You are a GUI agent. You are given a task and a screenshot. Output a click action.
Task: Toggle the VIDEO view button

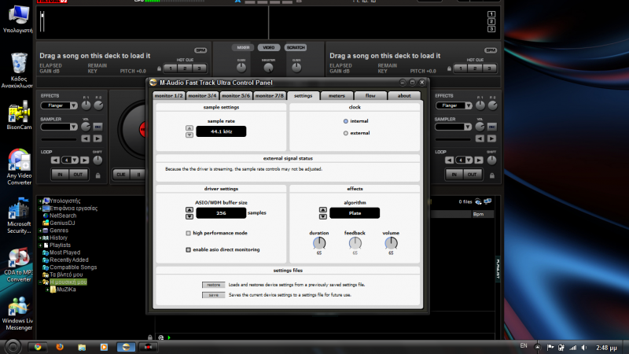(x=268, y=47)
